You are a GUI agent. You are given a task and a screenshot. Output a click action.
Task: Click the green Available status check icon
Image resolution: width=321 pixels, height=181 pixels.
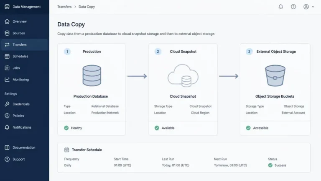(x=157, y=128)
